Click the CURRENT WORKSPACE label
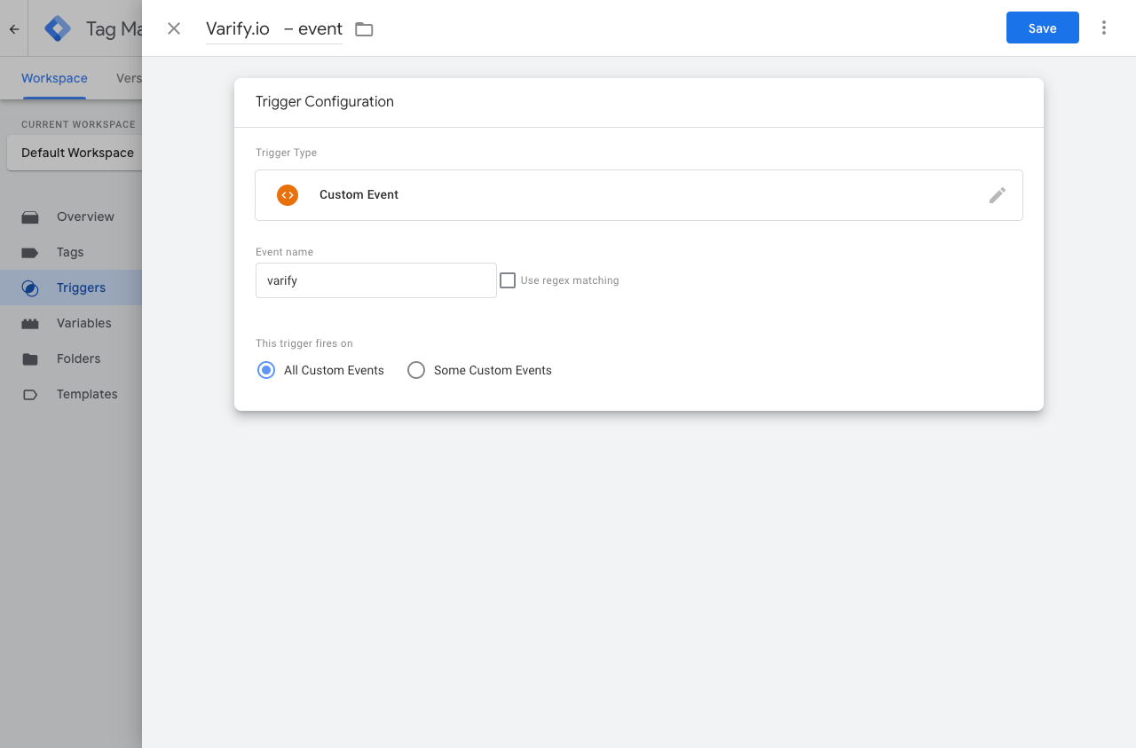 point(78,124)
